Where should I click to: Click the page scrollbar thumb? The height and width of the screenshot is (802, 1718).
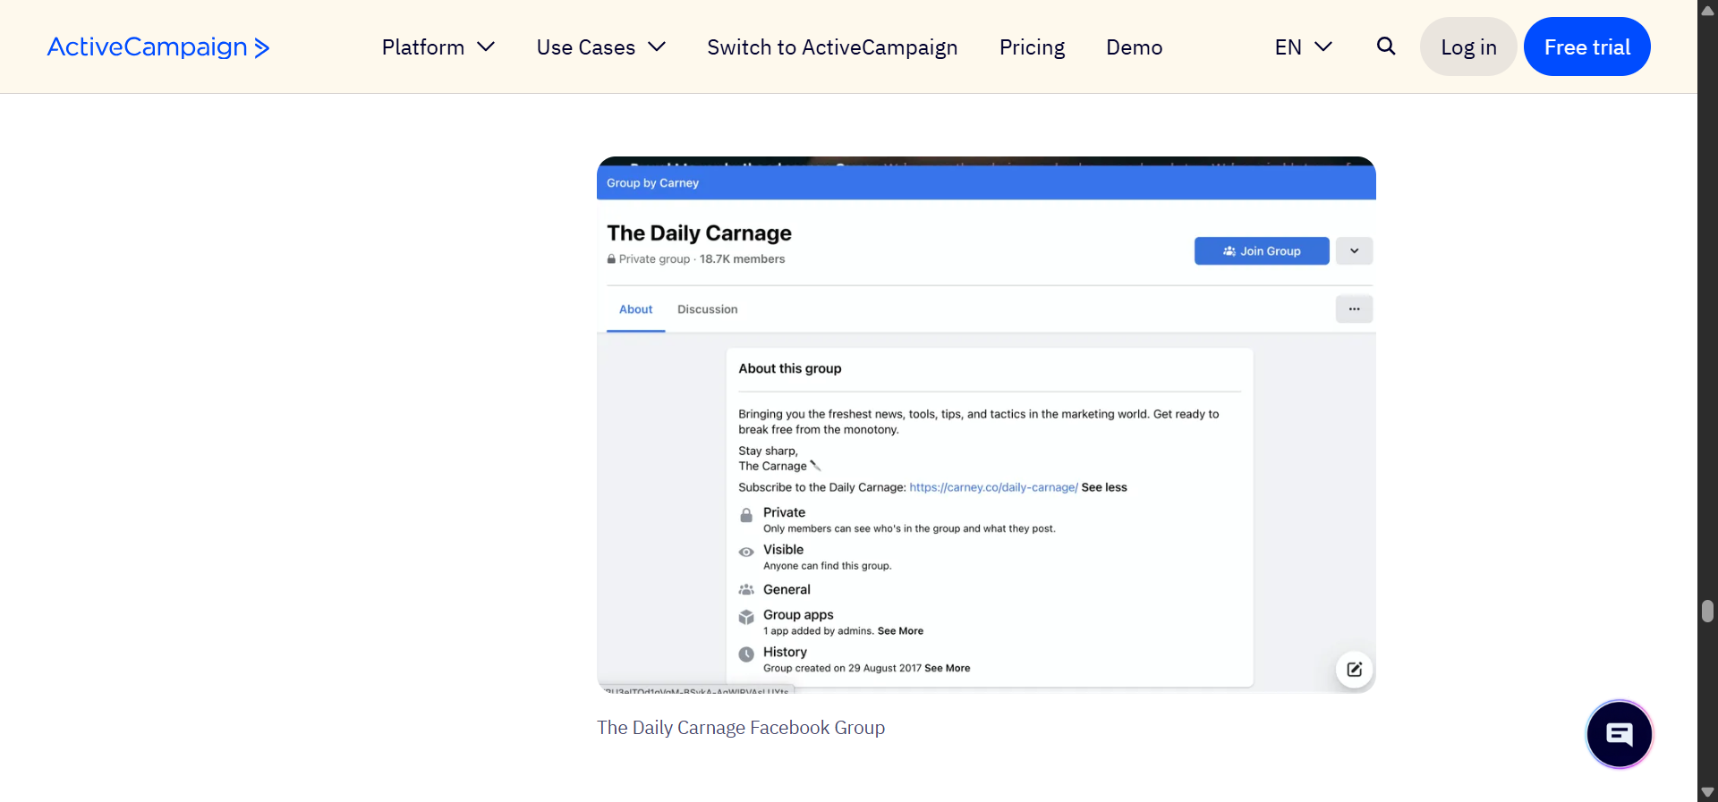point(1707,612)
